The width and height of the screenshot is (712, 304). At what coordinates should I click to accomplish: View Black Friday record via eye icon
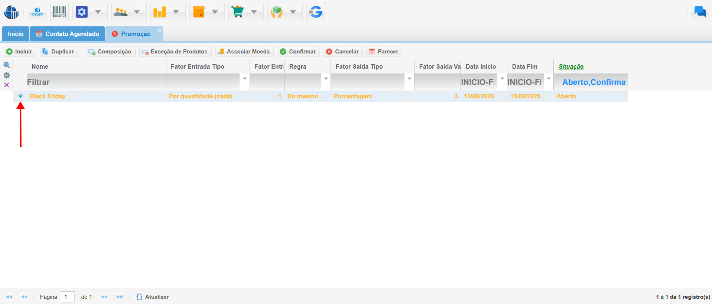click(x=20, y=96)
